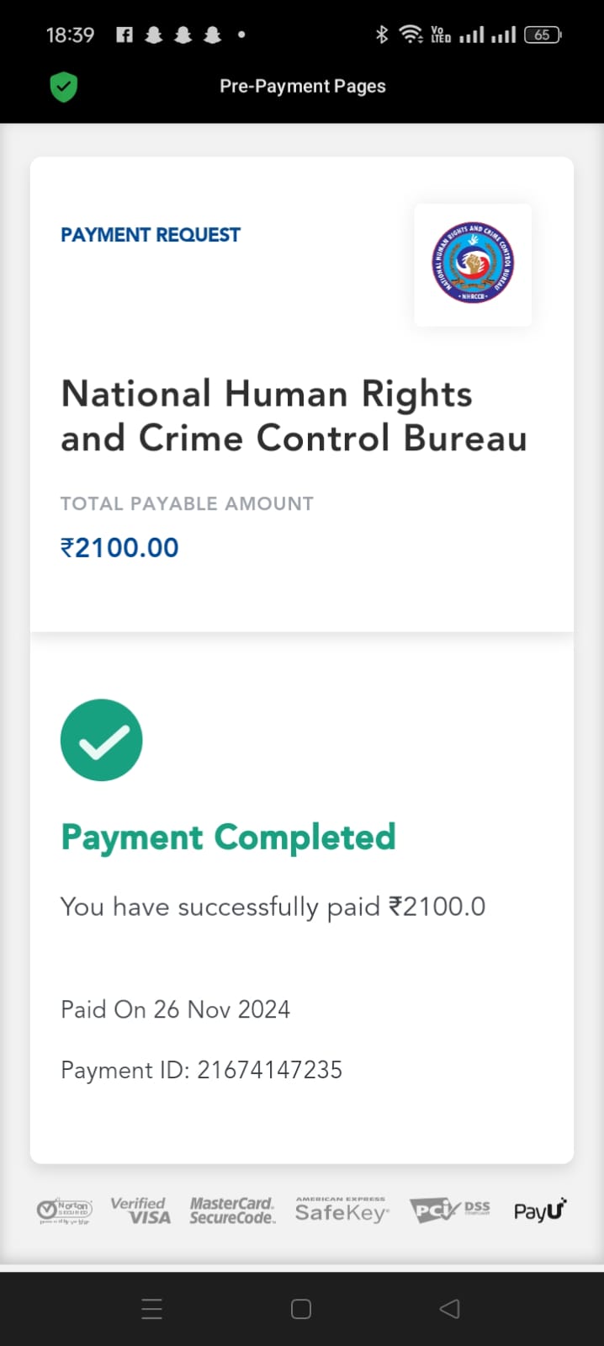
Task: Tap the Norton Secured badge
Action: click(x=65, y=1210)
